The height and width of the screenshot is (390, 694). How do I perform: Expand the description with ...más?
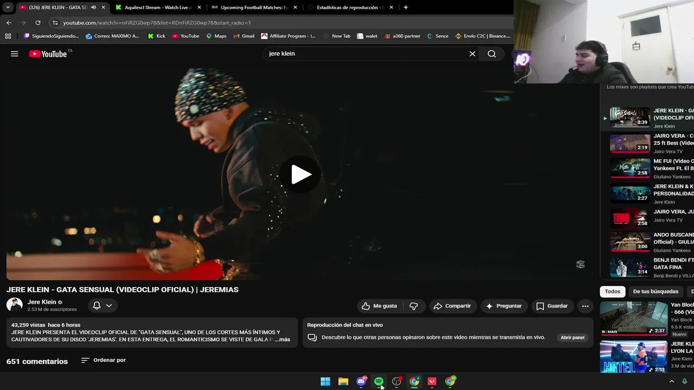282,339
